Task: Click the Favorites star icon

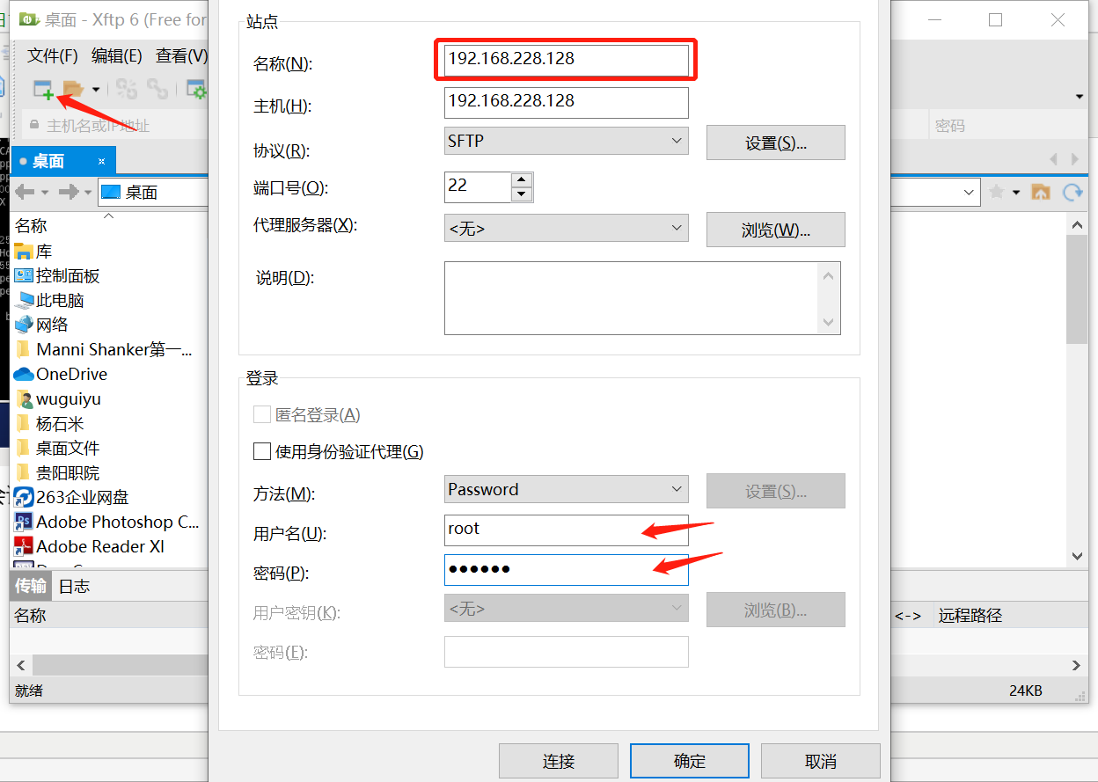Action: click(997, 192)
